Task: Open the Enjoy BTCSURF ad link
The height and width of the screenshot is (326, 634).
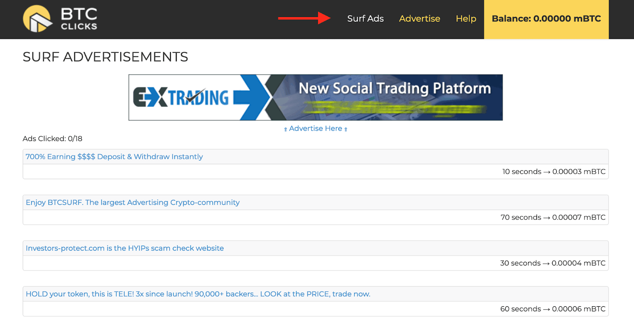Action: tap(133, 202)
